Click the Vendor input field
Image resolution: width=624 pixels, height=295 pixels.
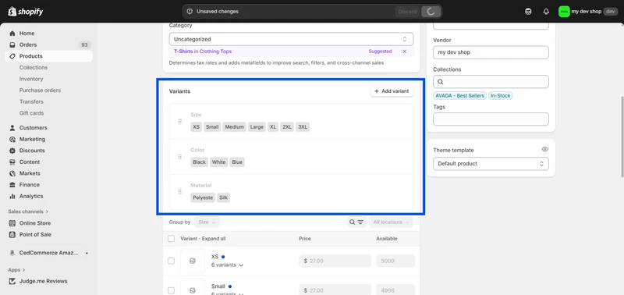point(491,52)
